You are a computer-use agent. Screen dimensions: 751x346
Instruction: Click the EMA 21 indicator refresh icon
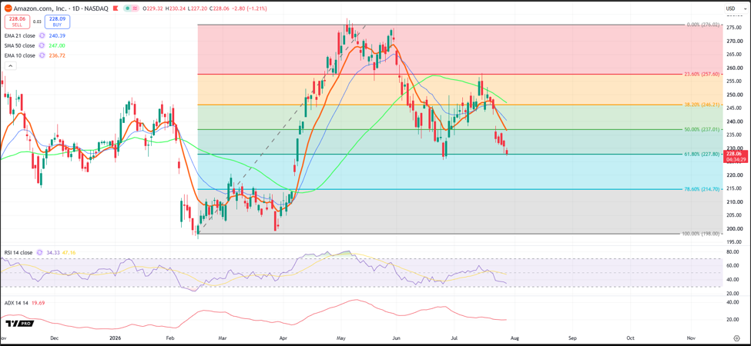click(x=42, y=36)
